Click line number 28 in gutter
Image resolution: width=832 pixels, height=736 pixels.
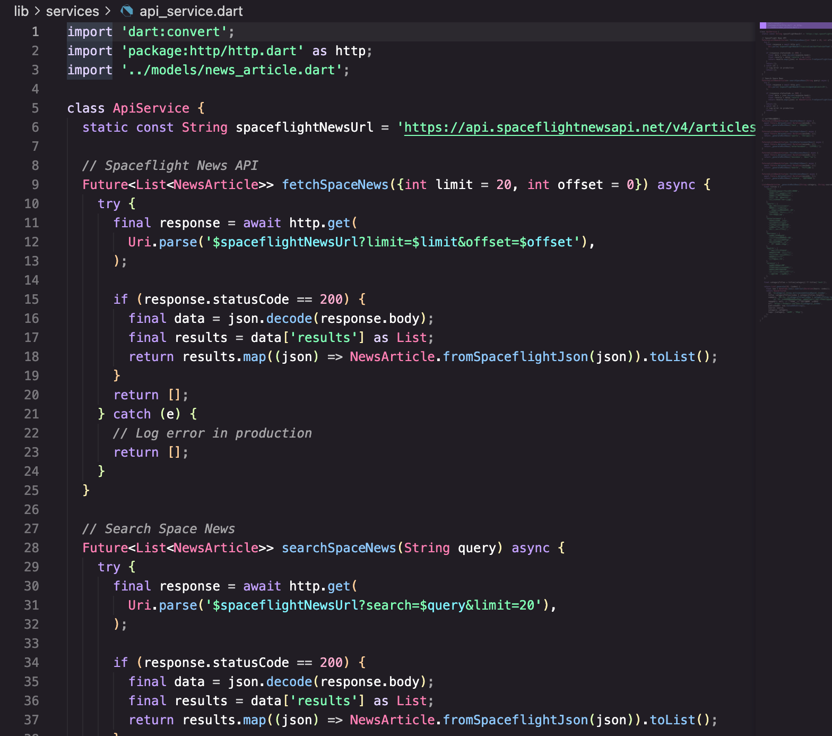point(31,548)
